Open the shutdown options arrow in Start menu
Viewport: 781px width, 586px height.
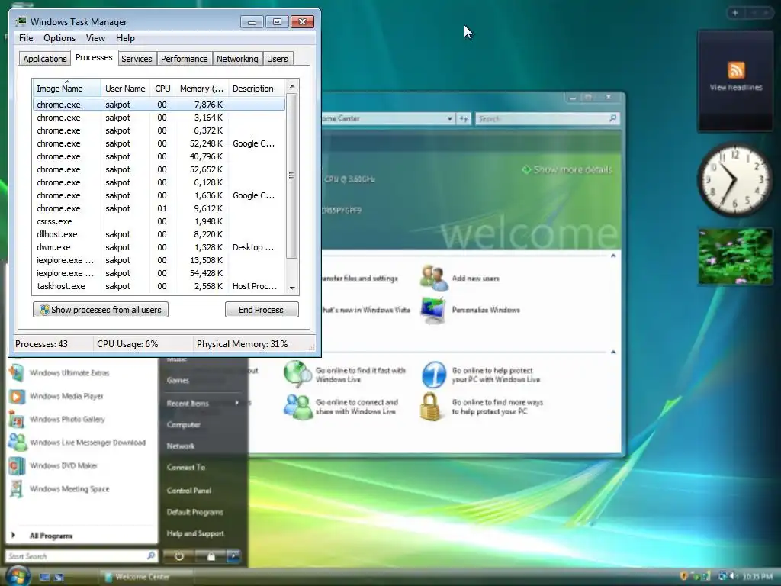(233, 556)
